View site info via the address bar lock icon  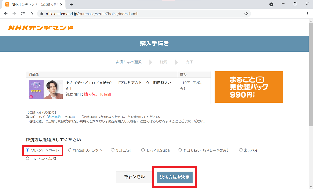(42, 14)
